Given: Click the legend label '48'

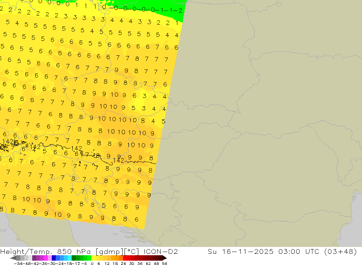Looking at the screenshot, I should click(156, 264).
